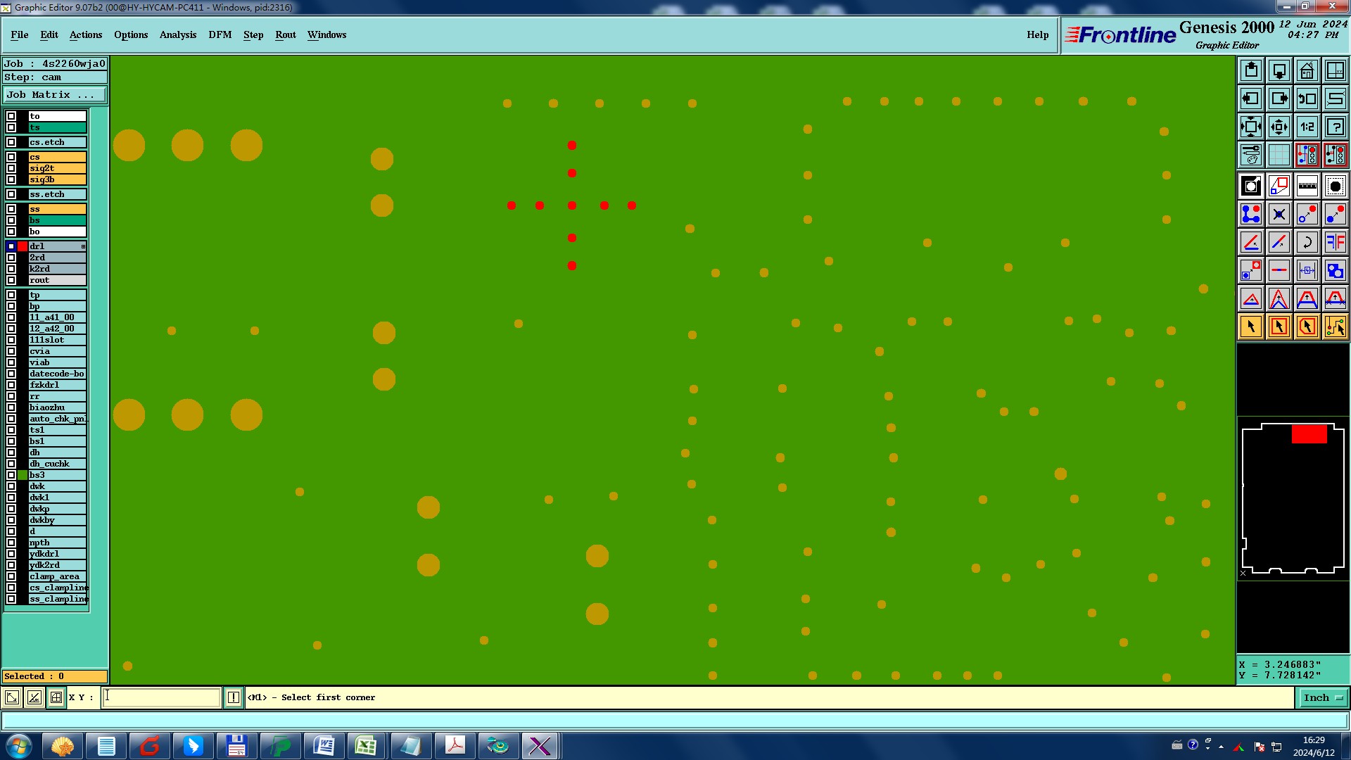Click the question mark query icon
The height and width of the screenshot is (760, 1351).
(x=1335, y=127)
